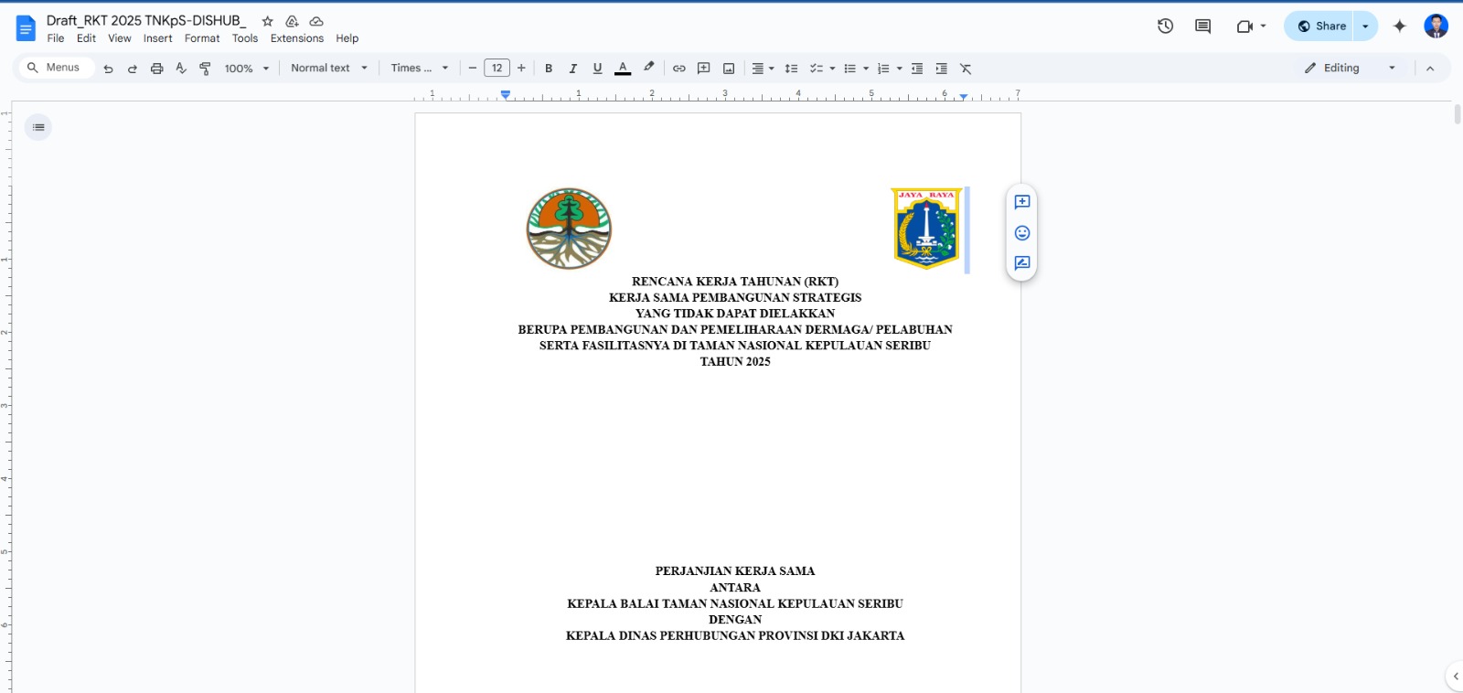
Task: Click the heading RENCANA KERJA TAHUNAN (RKT)
Action: coord(735,282)
